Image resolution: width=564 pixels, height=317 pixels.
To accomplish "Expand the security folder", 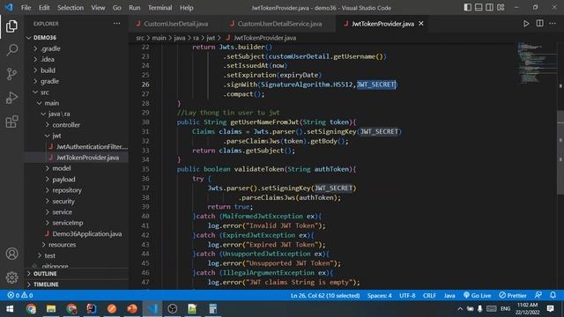I will (63, 201).
